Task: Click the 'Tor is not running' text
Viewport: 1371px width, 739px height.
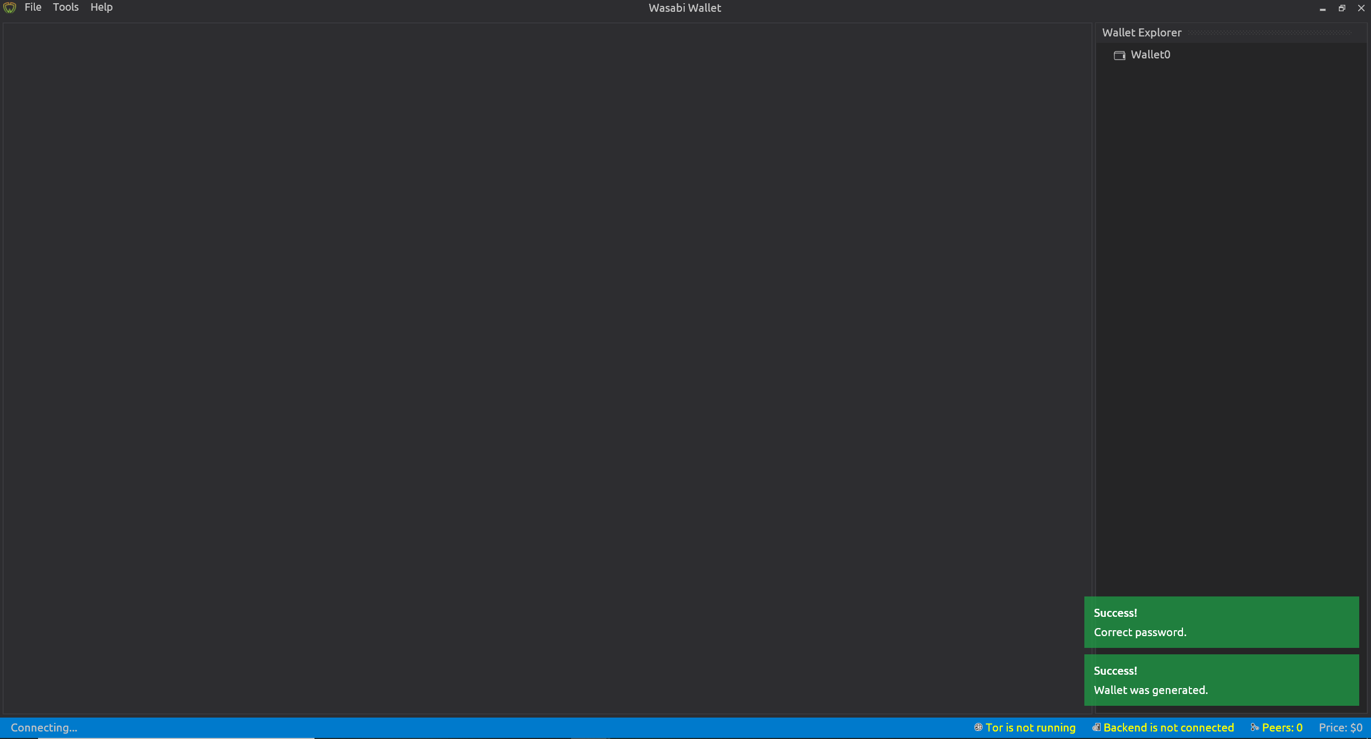Action: pyautogui.click(x=1030, y=727)
